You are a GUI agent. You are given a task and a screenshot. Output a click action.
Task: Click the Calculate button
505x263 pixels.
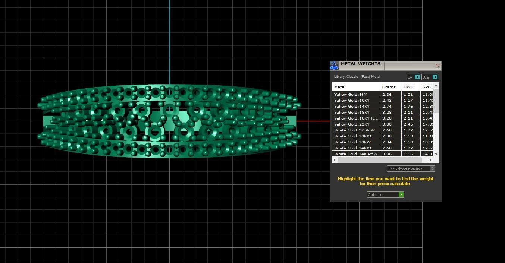(x=386, y=194)
